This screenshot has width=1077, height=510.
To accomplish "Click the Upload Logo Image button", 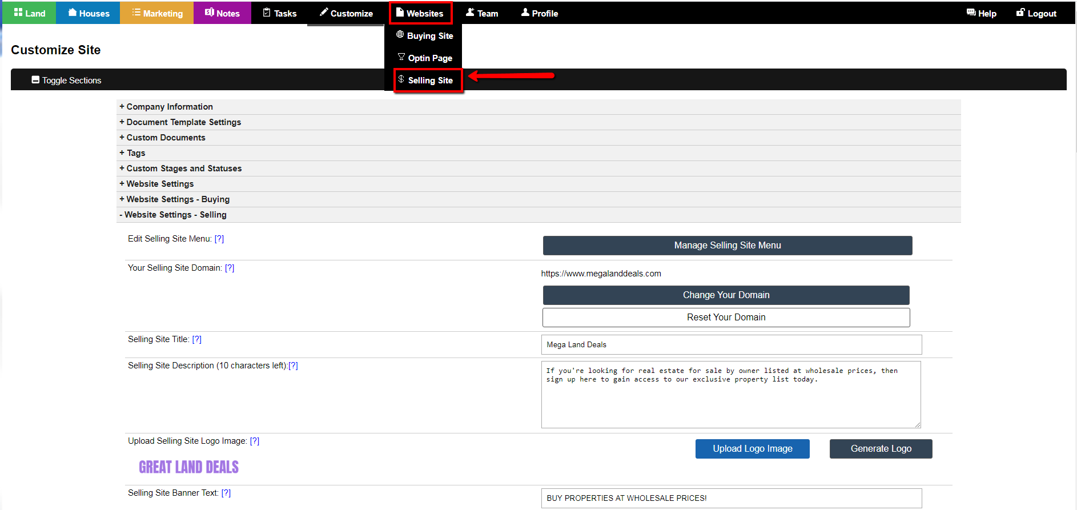I will [752, 449].
